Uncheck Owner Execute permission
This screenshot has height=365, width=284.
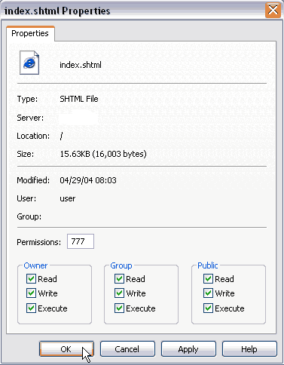pos(31,308)
